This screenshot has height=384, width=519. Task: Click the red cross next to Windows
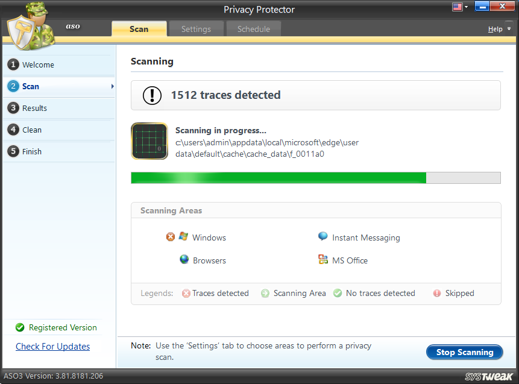(171, 237)
